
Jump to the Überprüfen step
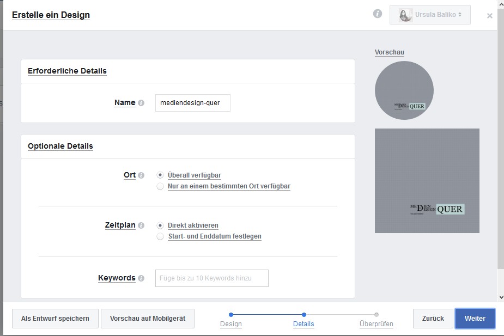(376, 323)
